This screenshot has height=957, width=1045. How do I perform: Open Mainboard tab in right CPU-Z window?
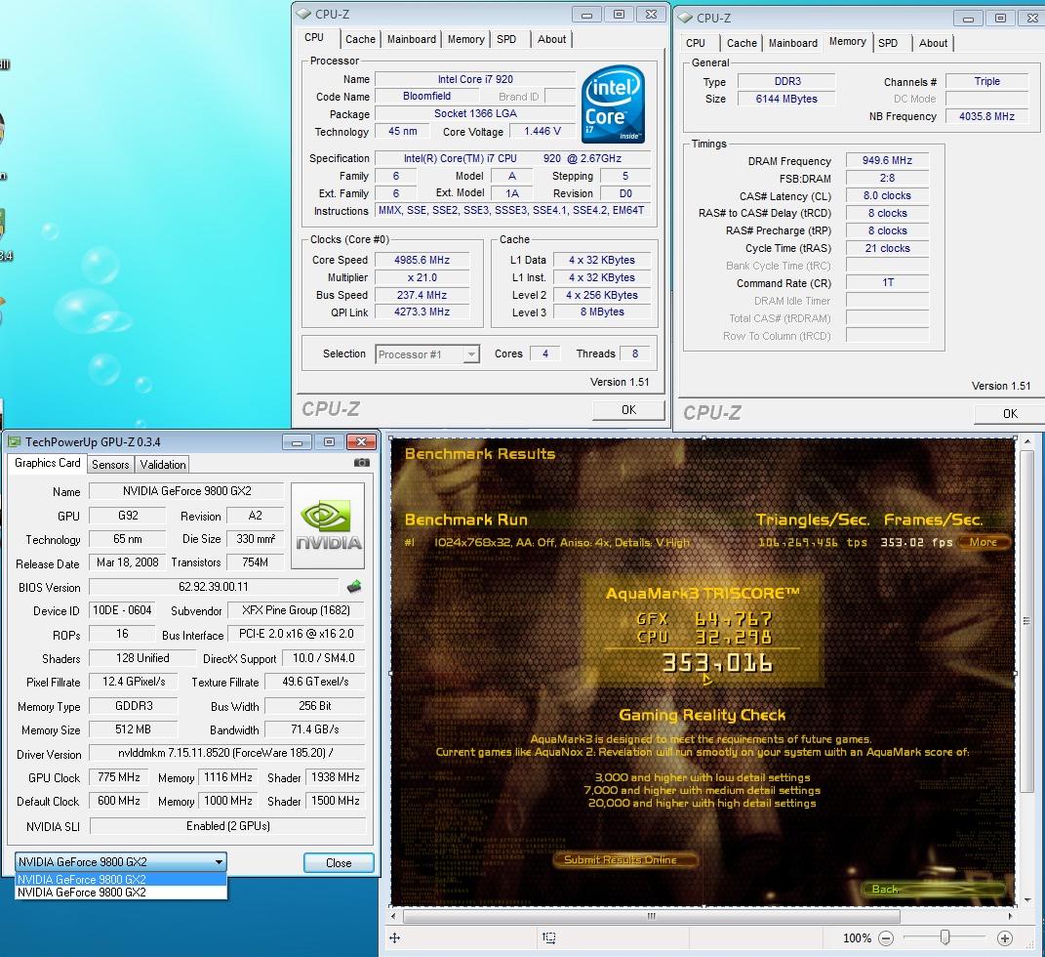pos(793,43)
